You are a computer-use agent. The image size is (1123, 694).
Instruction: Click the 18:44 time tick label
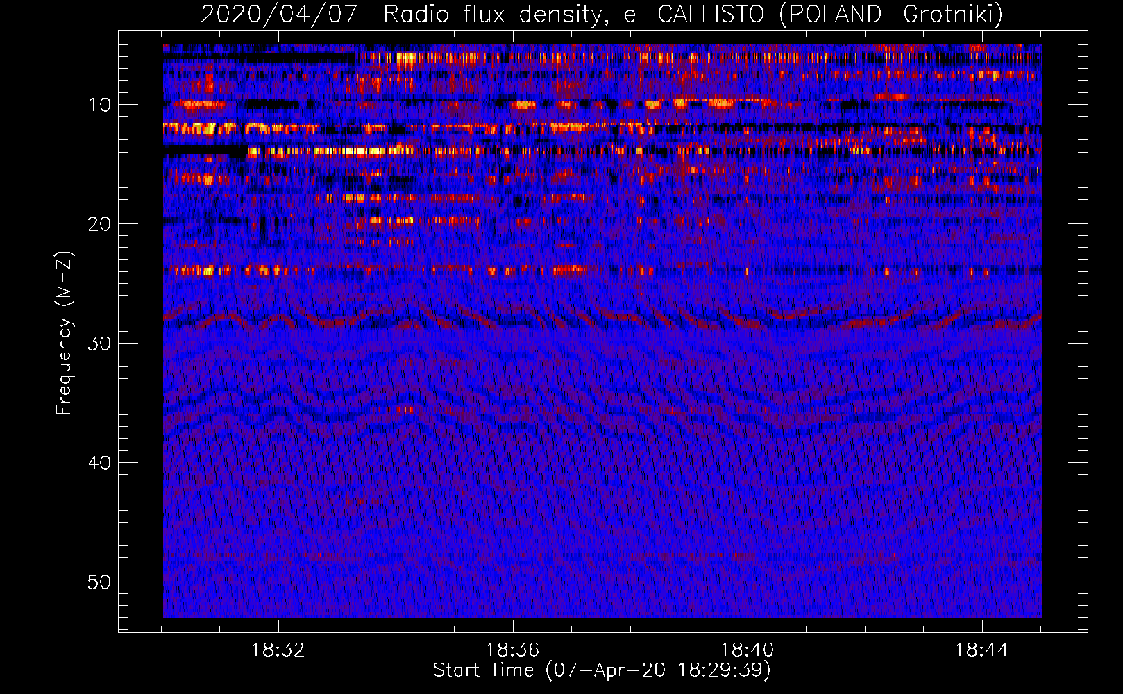982,650
